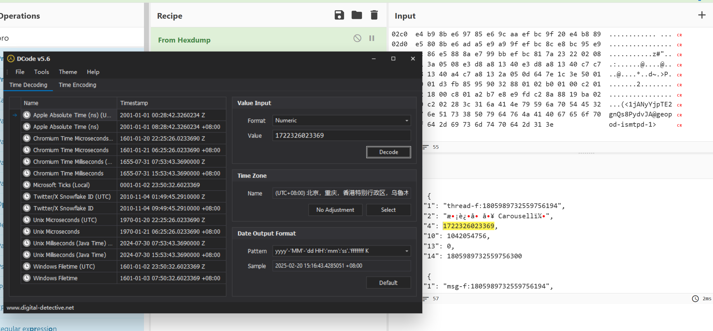This screenshot has width=713, height=331.
Task: Click Regular expression operation in list
Action: point(28,328)
